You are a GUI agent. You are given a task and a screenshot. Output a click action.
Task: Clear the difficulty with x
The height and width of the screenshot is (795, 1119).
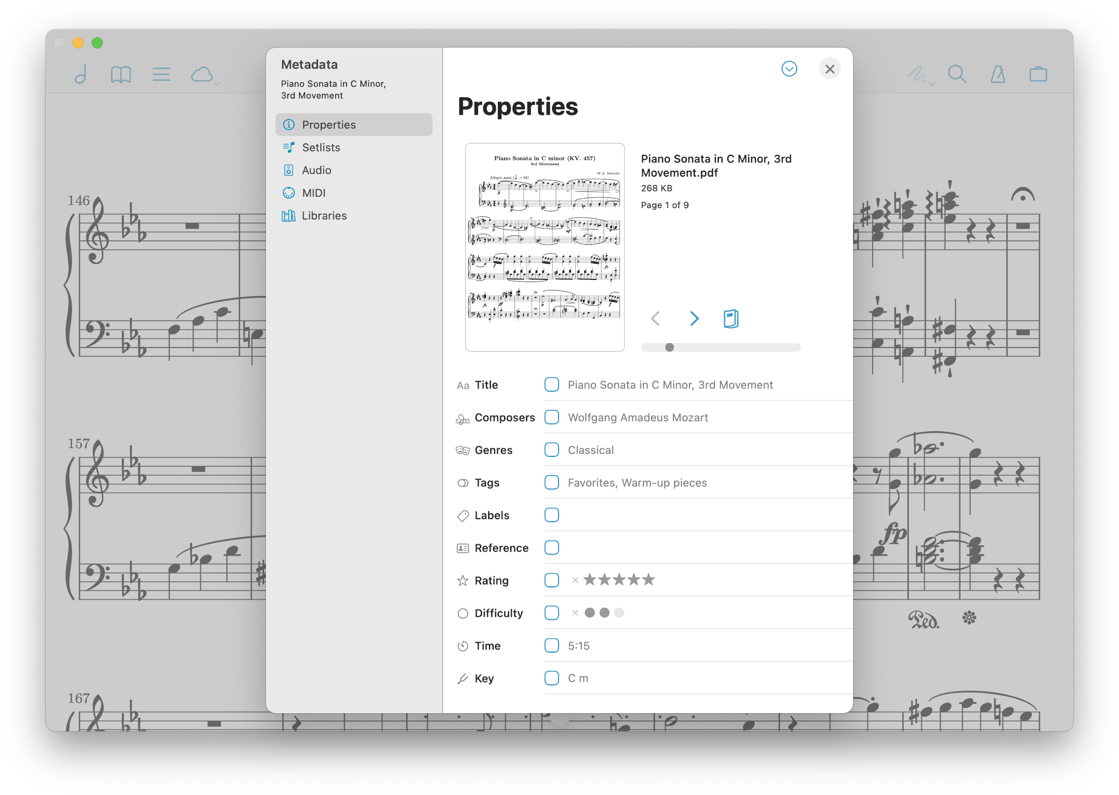(575, 613)
